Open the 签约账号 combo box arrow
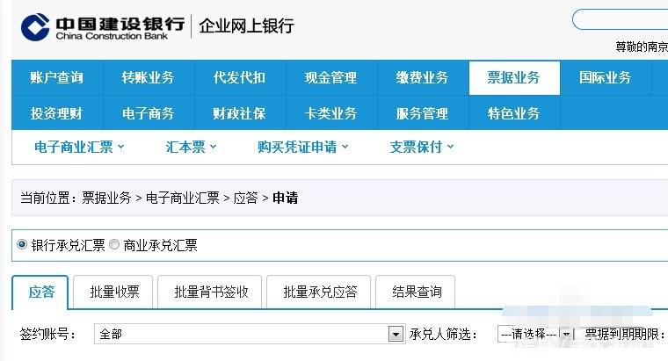The image size is (668, 361). tap(396, 335)
